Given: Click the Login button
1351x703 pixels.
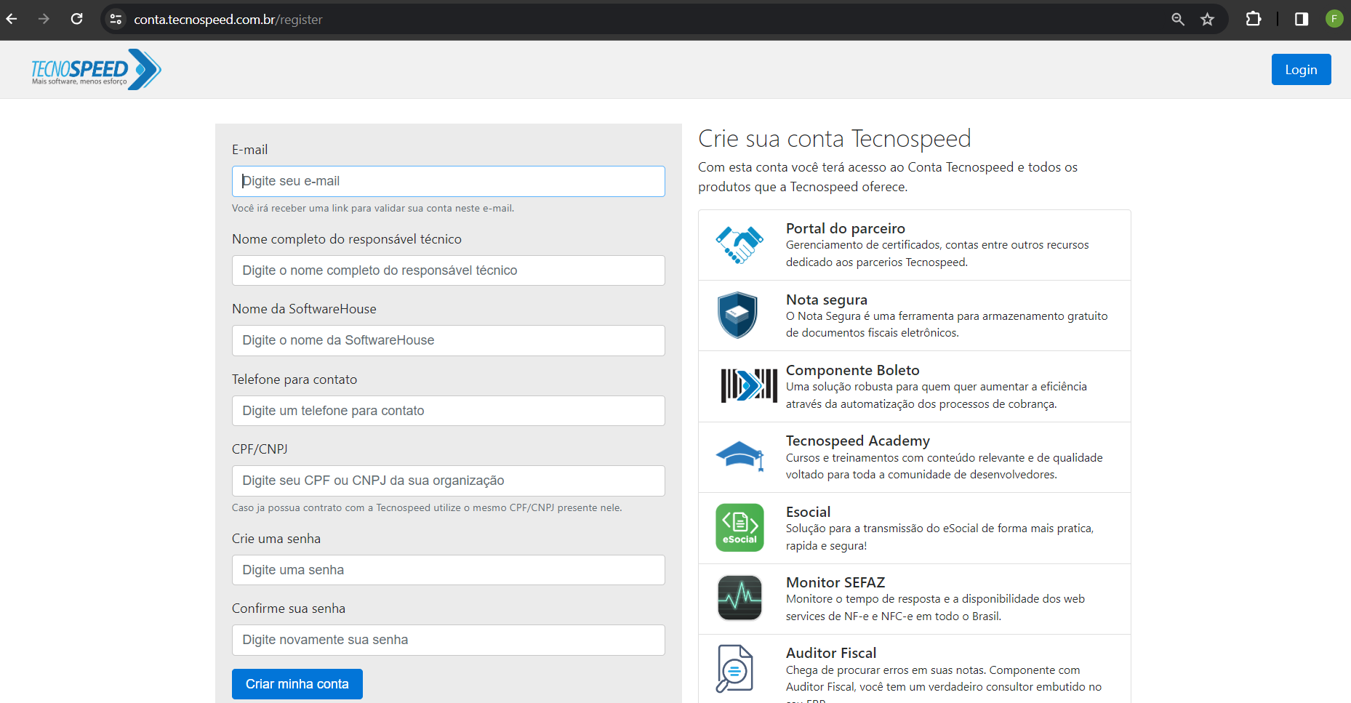Looking at the screenshot, I should [x=1301, y=70].
